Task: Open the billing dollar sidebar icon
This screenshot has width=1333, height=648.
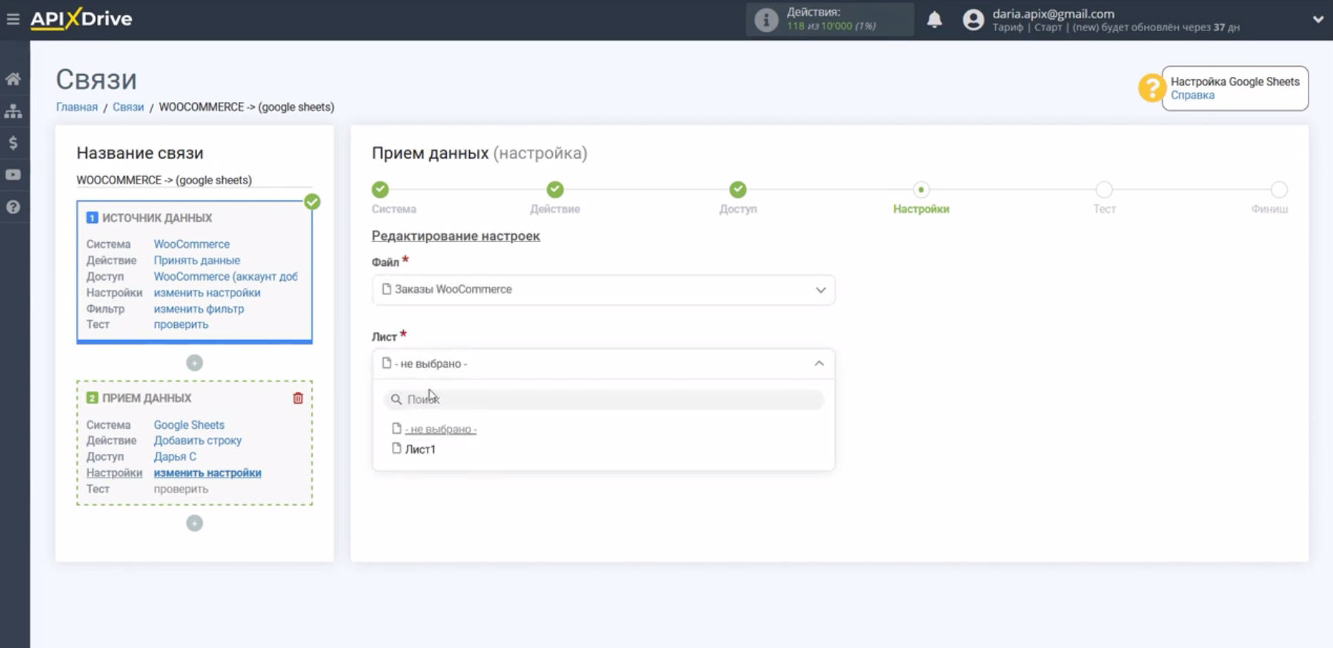Action: tap(13, 143)
